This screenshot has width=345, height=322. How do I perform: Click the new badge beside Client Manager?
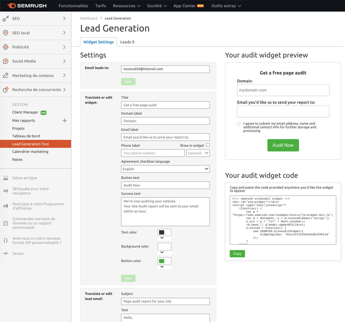click(x=43, y=112)
